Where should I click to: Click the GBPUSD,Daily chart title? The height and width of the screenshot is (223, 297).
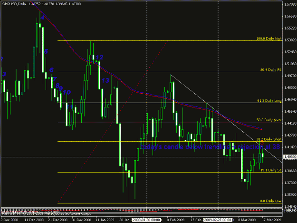pos(14,4)
